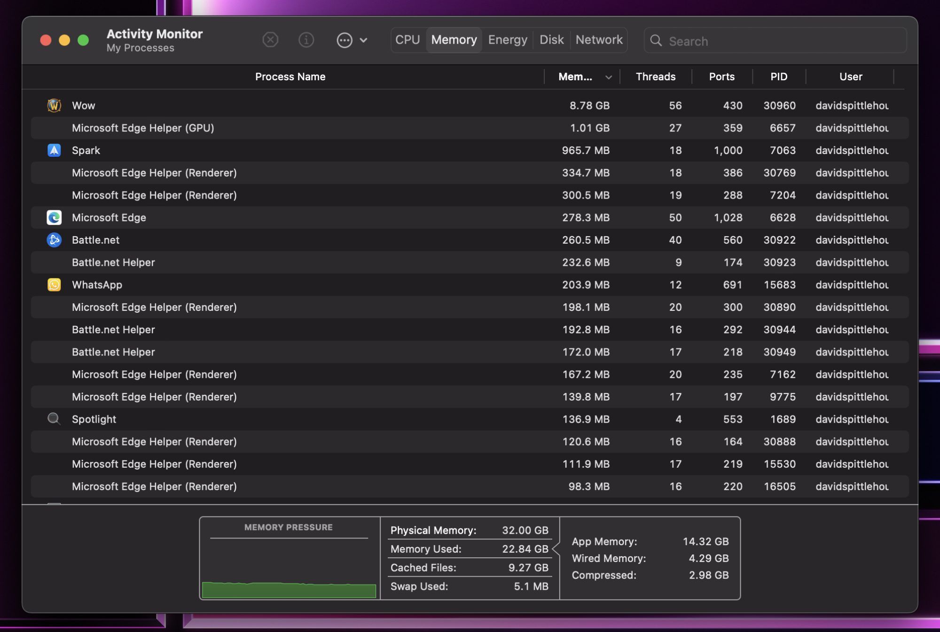Click the WhatsApp app icon

(54, 285)
